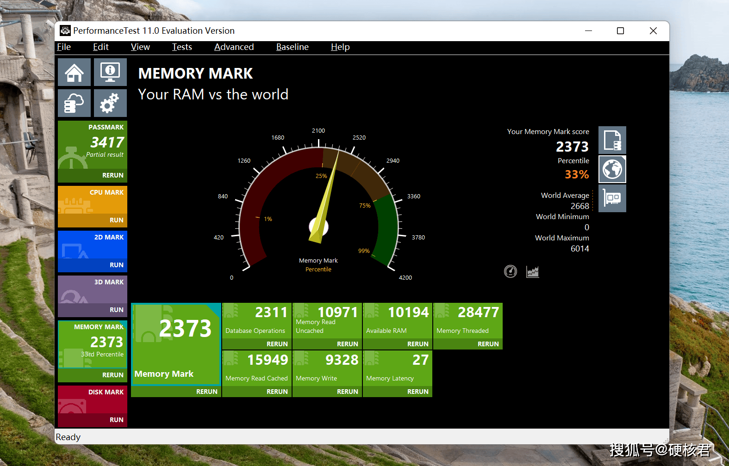Go to the Home screen icon
The width and height of the screenshot is (729, 466).
pos(74,72)
